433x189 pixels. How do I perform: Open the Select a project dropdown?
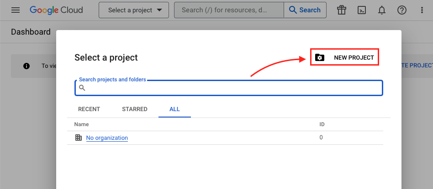(x=134, y=10)
